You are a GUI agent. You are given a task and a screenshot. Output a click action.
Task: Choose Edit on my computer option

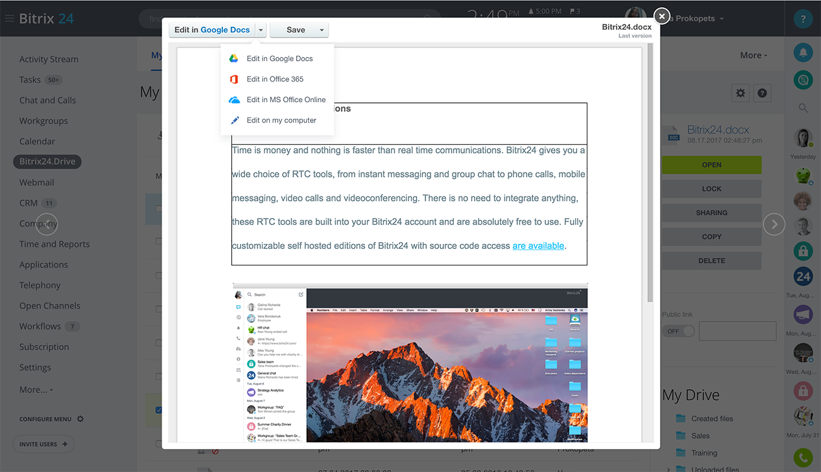(281, 120)
